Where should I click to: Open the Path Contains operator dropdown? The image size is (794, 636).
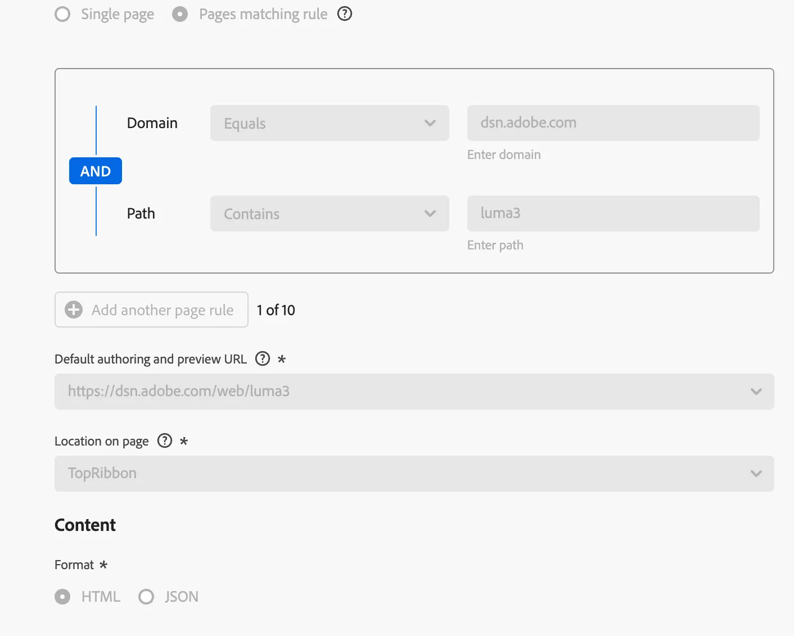(330, 213)
